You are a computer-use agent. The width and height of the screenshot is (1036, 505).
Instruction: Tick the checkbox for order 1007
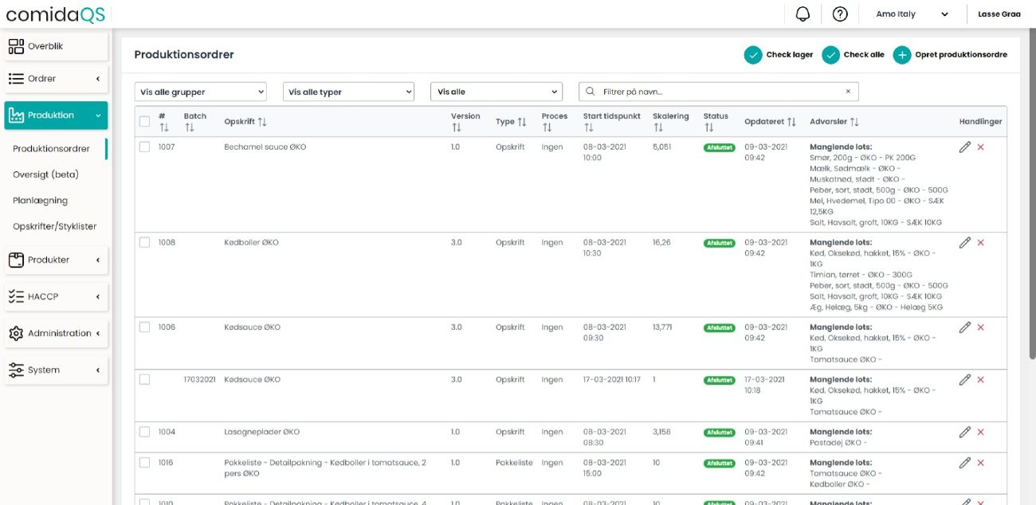coord(144,147)
